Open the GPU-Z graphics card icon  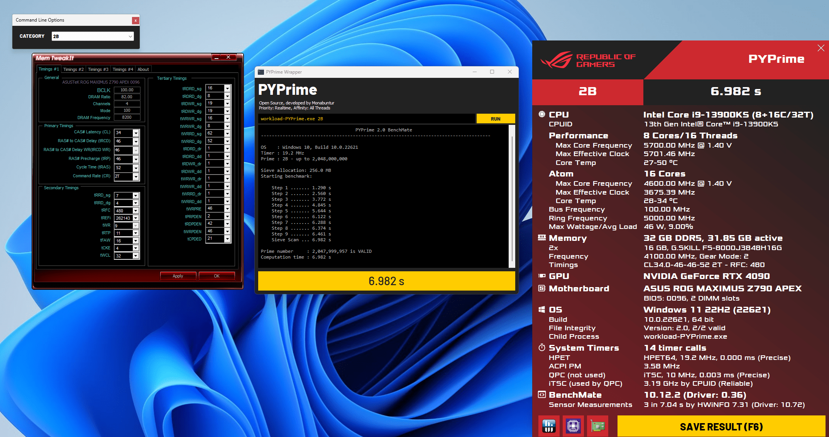pyautogui.click(x=597, y=426)
